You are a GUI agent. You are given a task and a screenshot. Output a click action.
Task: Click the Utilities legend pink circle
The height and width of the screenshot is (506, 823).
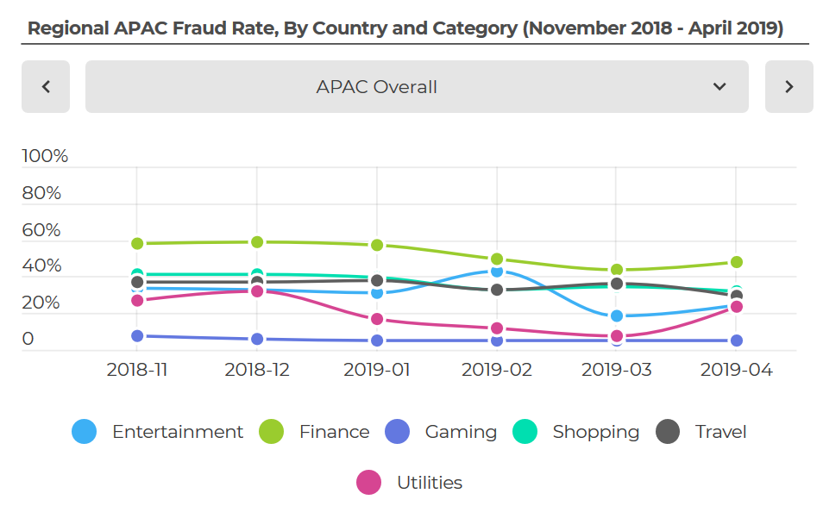coord(369,483)
